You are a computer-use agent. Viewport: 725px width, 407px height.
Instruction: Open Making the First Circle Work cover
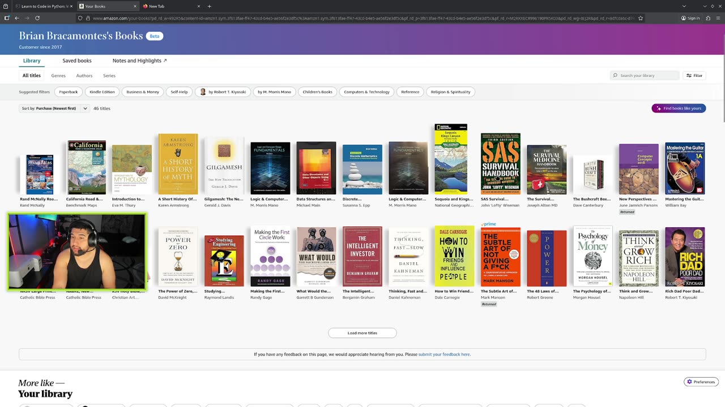point(270,258)
